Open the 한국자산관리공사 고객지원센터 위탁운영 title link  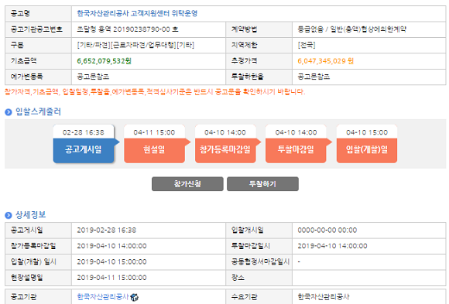[137, 13]
